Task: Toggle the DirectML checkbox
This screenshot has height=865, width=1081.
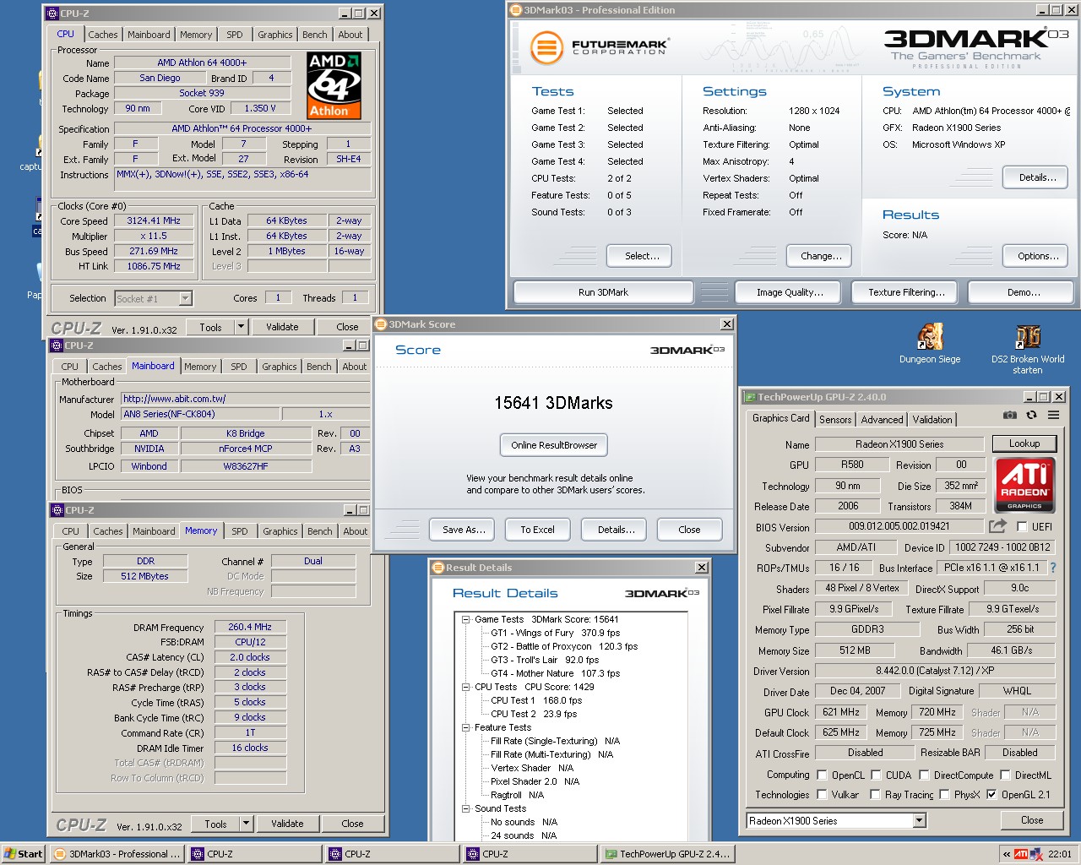Action: [x=1005, y=775]
